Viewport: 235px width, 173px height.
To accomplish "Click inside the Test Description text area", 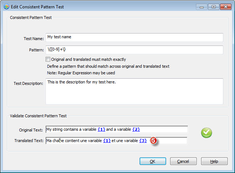I will (134, 91).
